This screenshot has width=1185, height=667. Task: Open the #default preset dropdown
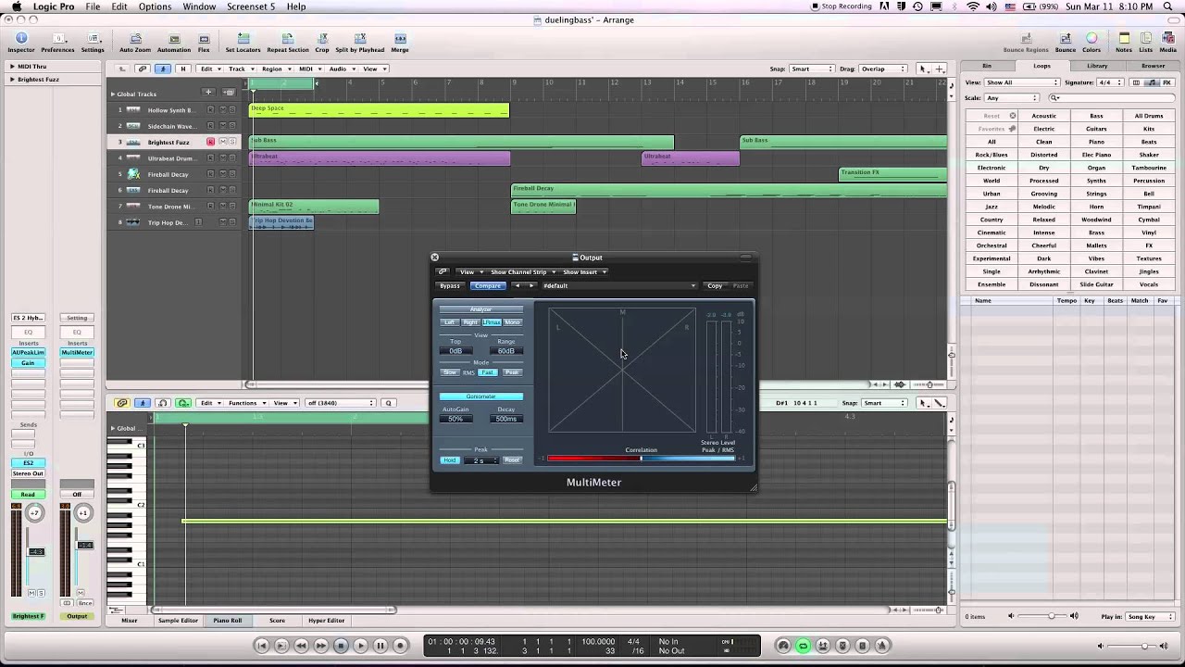click(618, 285)
